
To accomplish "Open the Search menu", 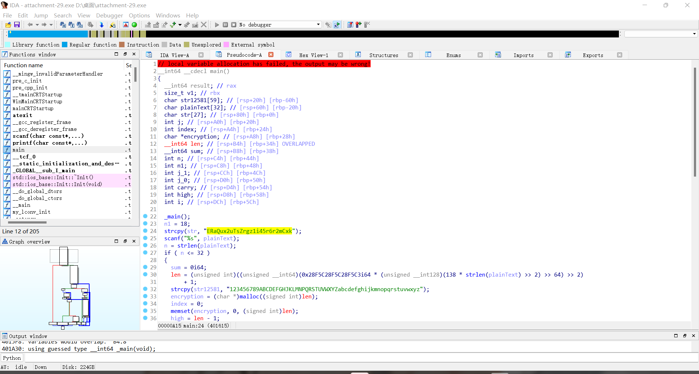I will (x=63, y=15).
